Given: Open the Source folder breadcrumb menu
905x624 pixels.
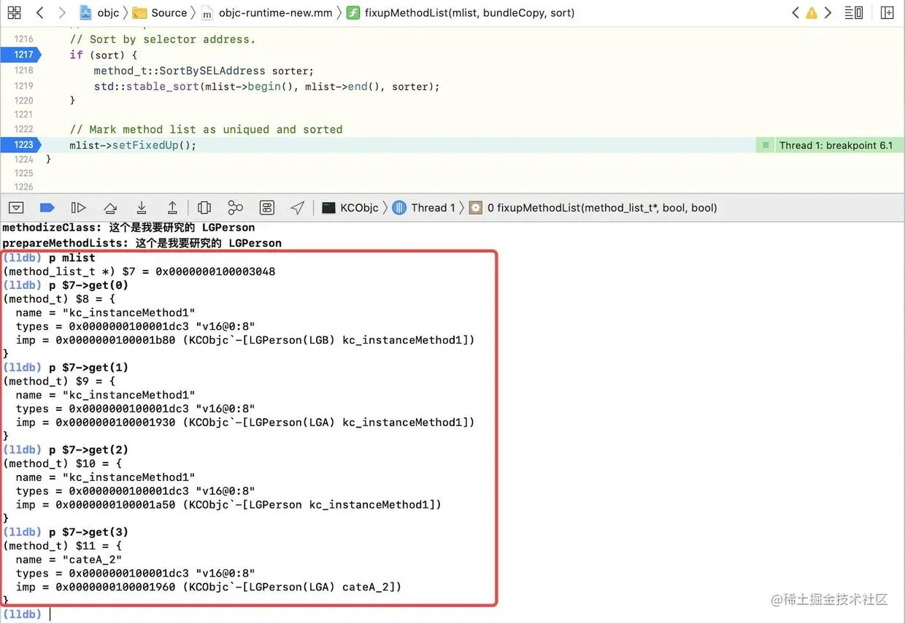Looking at the screenshot, I should pyautogui.click(x=169, y=12).
